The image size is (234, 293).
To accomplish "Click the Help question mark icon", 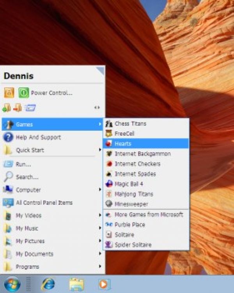I will (8, 137).
